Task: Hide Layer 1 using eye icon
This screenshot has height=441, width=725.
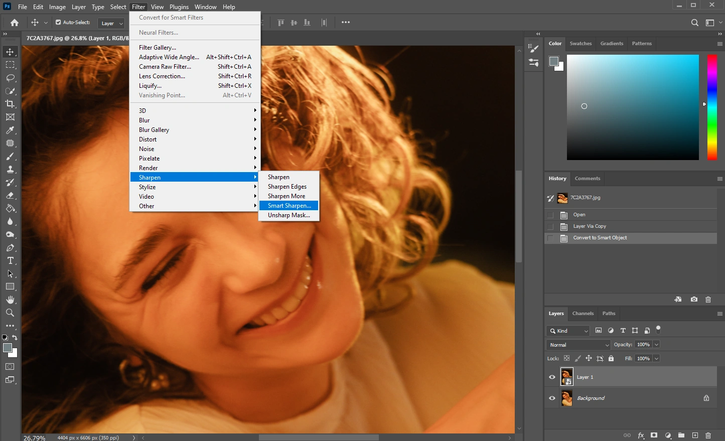Action: pyautogui.click(x=552, y=377)
